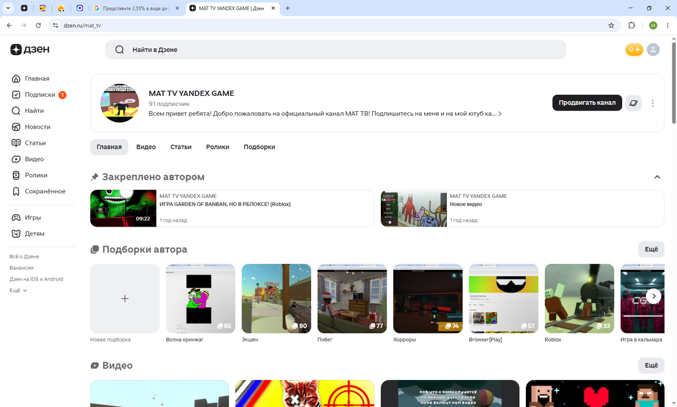677x407 pixels.
Task: Open the Chrome tab search dropdown
Action: pyautogui.click(x=8, y=8)
